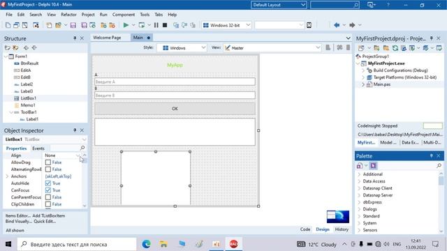Viewport: 447px width, 251px height.
Task: Click the title bar help question mark
Action: [388, 5]
